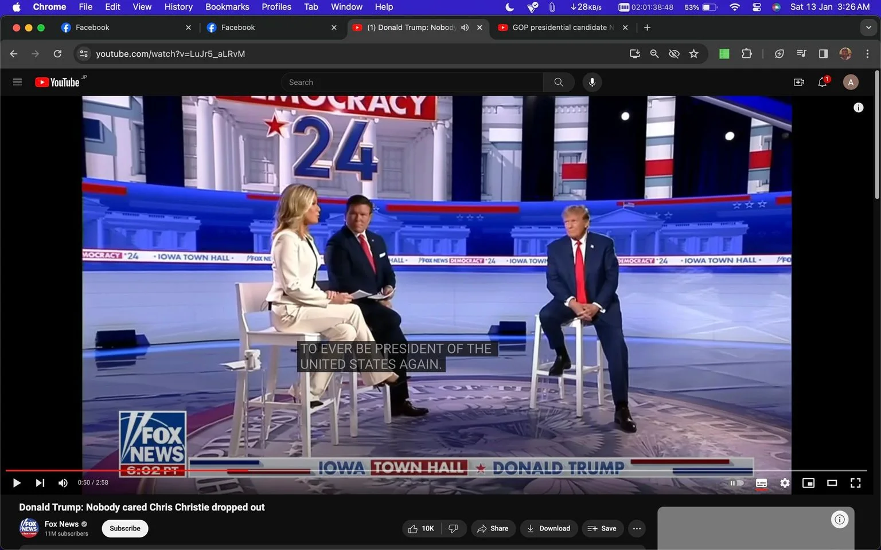This screenshot has width=881, height=550.
Task: Seek on the red video progress bar
Action: [x=436, y=470]
